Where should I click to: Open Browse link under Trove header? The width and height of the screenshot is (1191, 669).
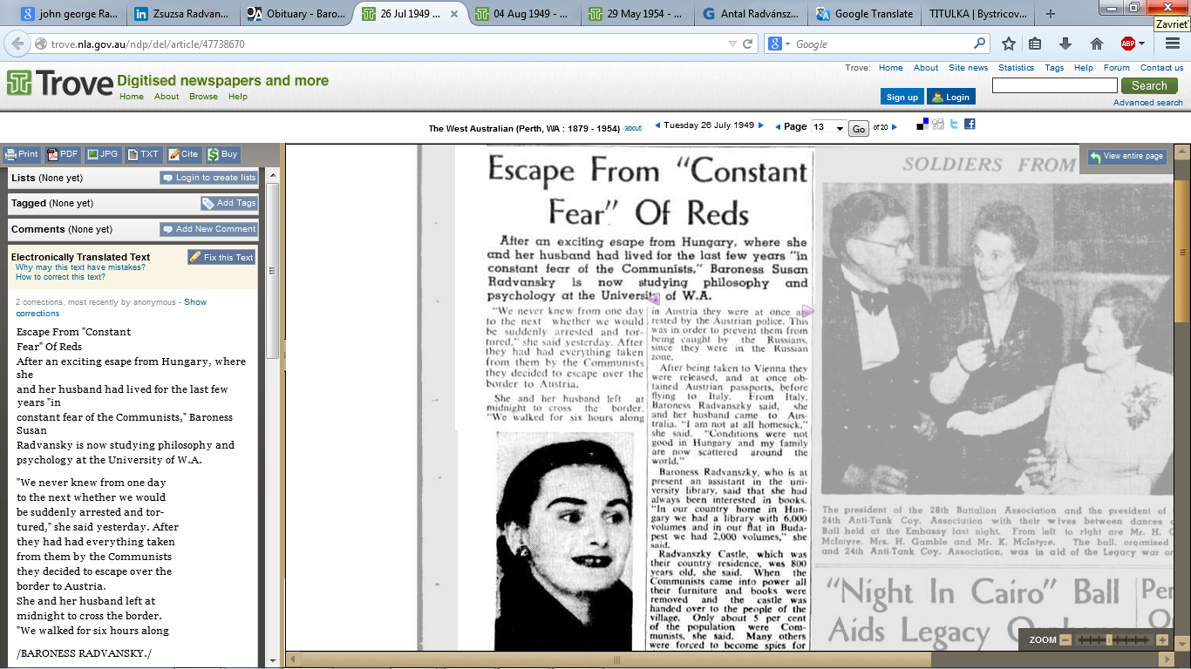pyautogui.click(x=203, y=97)
